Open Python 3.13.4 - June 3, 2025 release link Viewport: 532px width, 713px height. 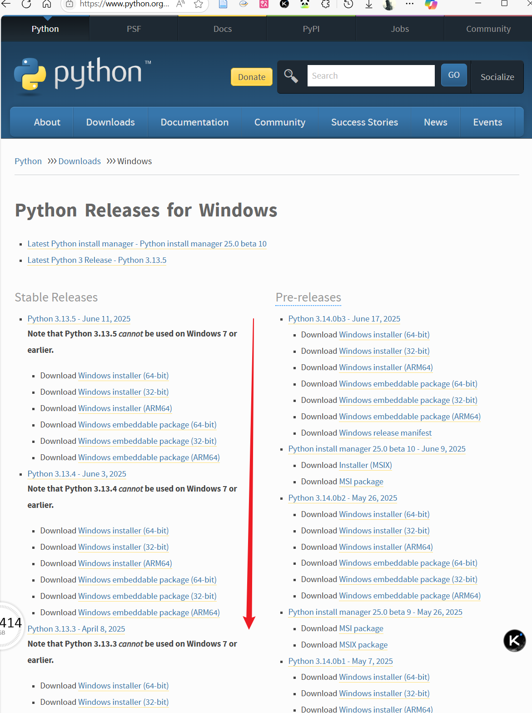(x=77, y=474)
